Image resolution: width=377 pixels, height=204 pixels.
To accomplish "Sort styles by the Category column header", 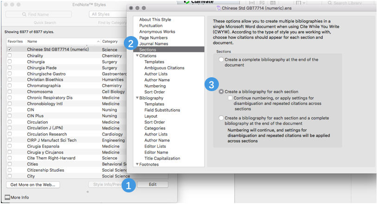I will click(x=111, y=41).
